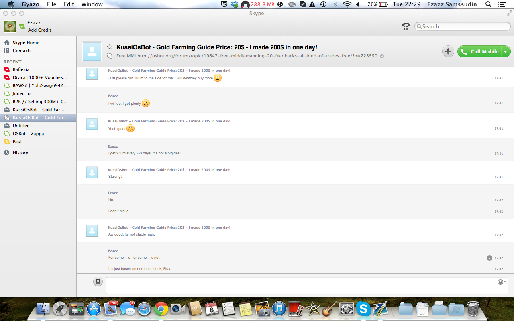Screen dimensions: 514x321
Task: Open the Trash in the Dock
Action: [x=473, y=309]
